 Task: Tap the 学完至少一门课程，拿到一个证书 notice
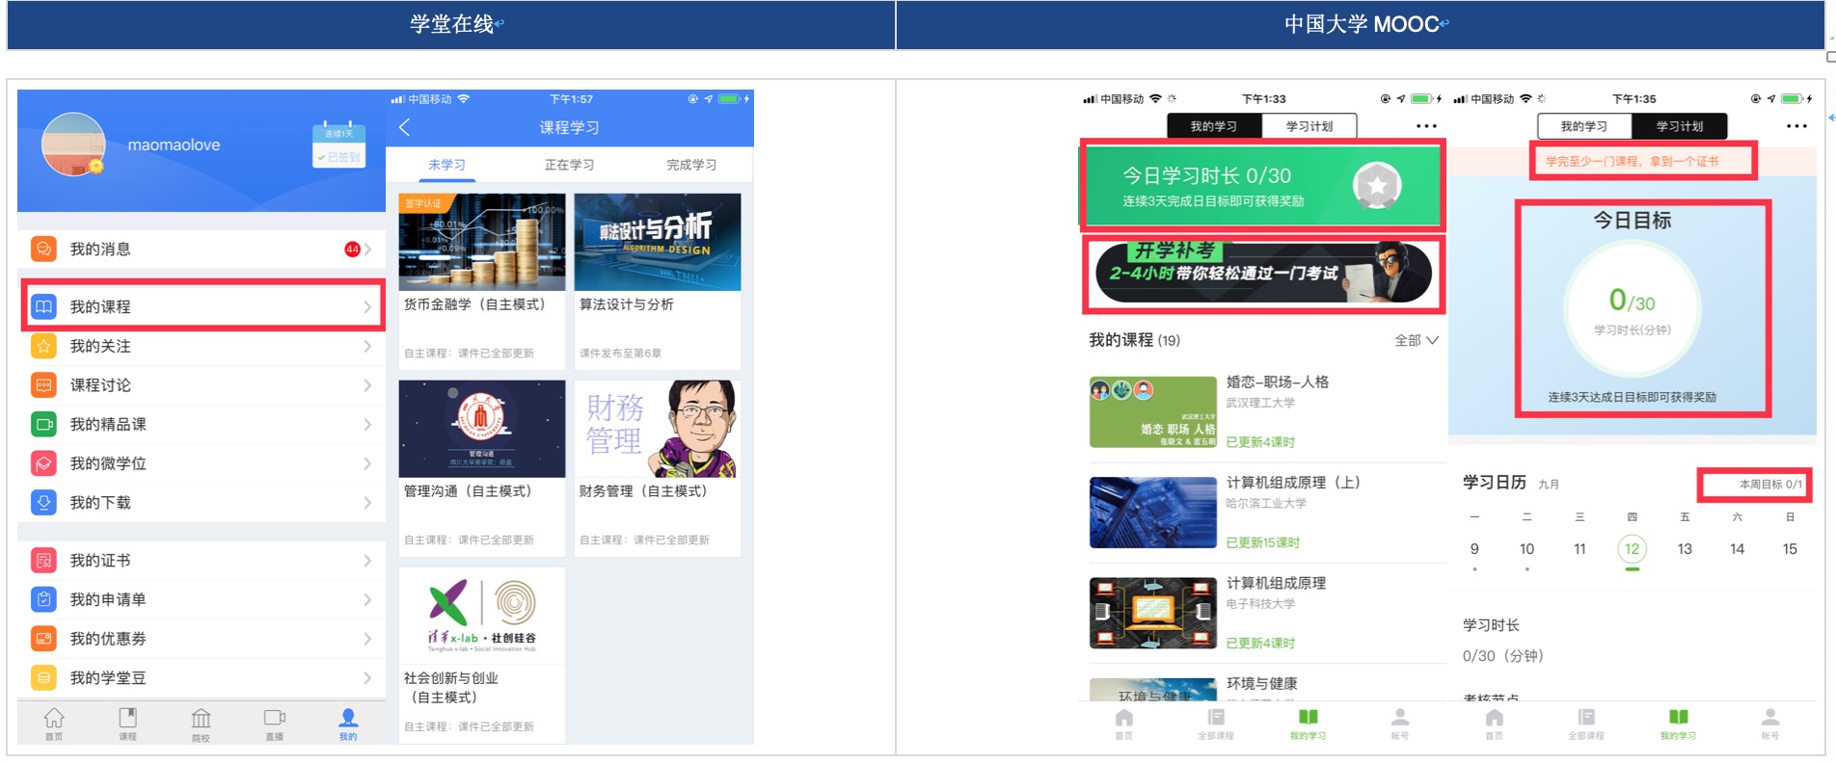(x=1632, y=161)
